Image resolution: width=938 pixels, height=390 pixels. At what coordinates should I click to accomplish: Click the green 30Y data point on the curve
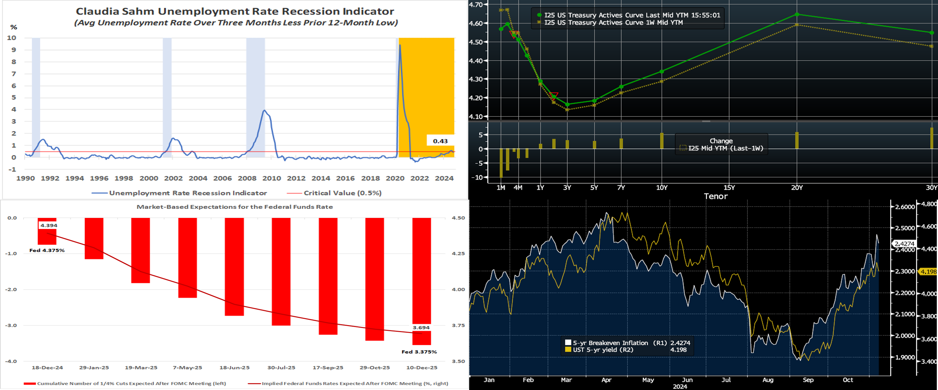coord(931,33)
